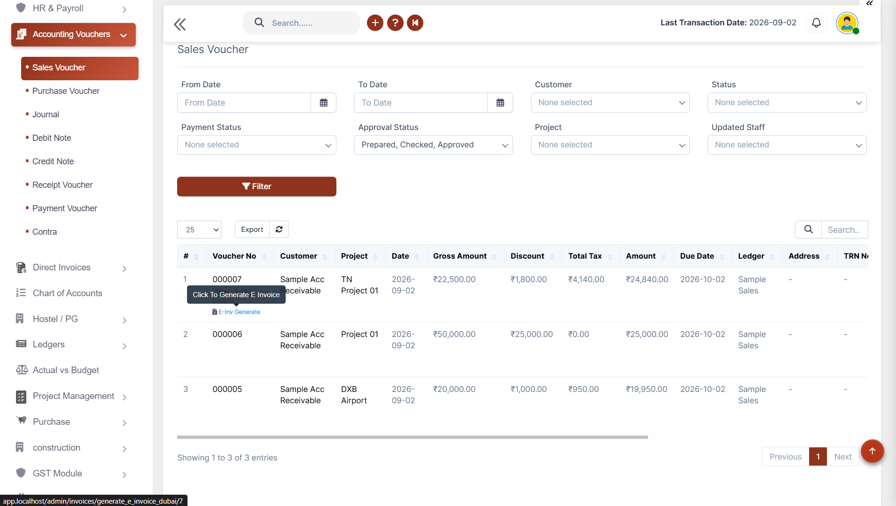Expand the Direct Invoices menu
This screenshot has height=506, width=896.
click(71, 268)
